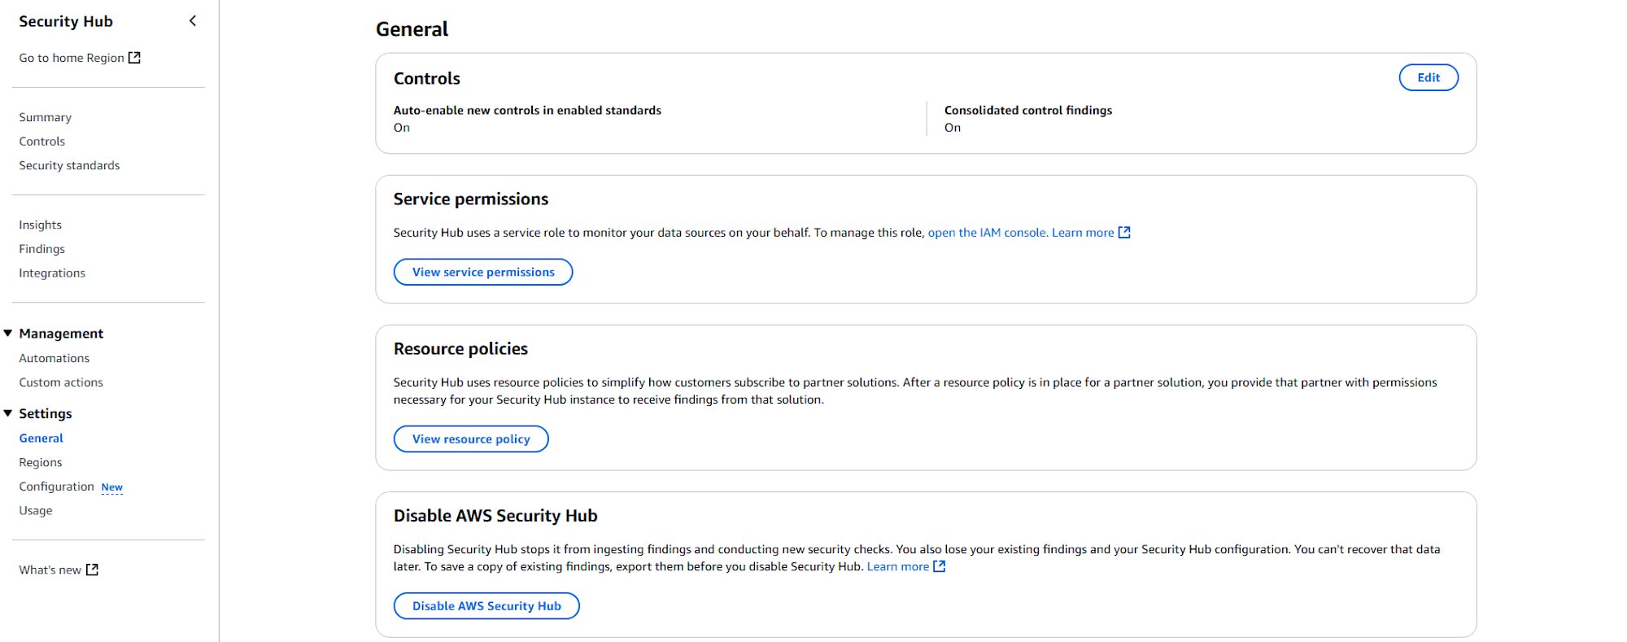Screen dimensions: 1627x642
Task: Open Security standards page
Action: [x=69, y=165]
